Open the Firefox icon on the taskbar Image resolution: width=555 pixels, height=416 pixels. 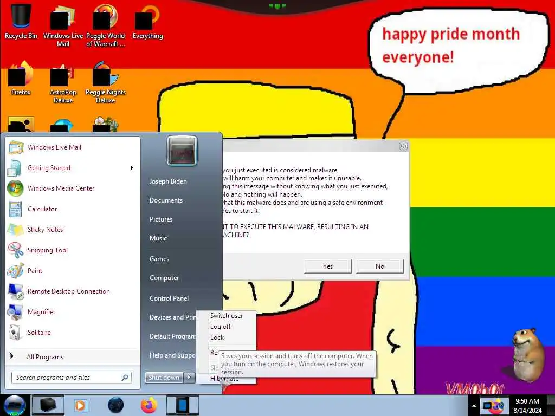pyautogui.click(x=149, y=405)
